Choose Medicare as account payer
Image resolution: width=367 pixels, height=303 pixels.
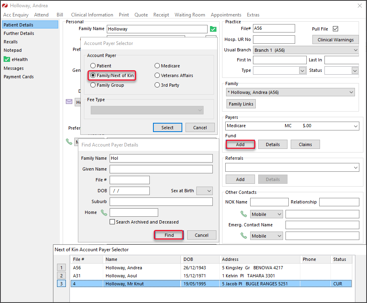point(157,66)
